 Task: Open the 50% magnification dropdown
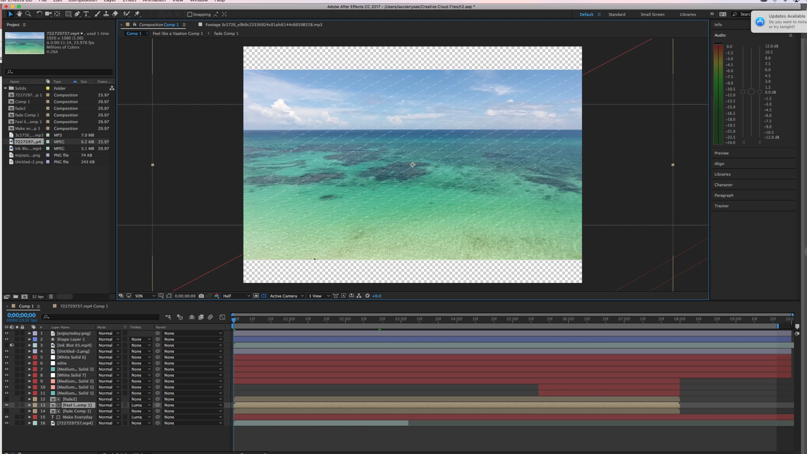(145, 296)
